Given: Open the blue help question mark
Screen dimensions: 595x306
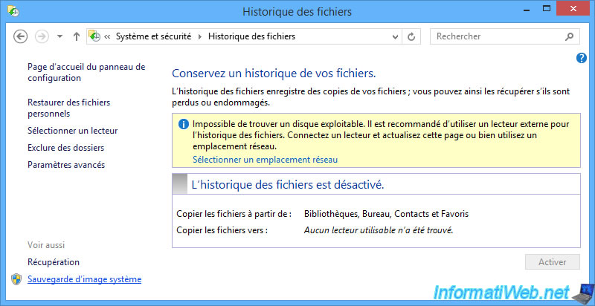Looking at the screenshot, I should [582, 58].
